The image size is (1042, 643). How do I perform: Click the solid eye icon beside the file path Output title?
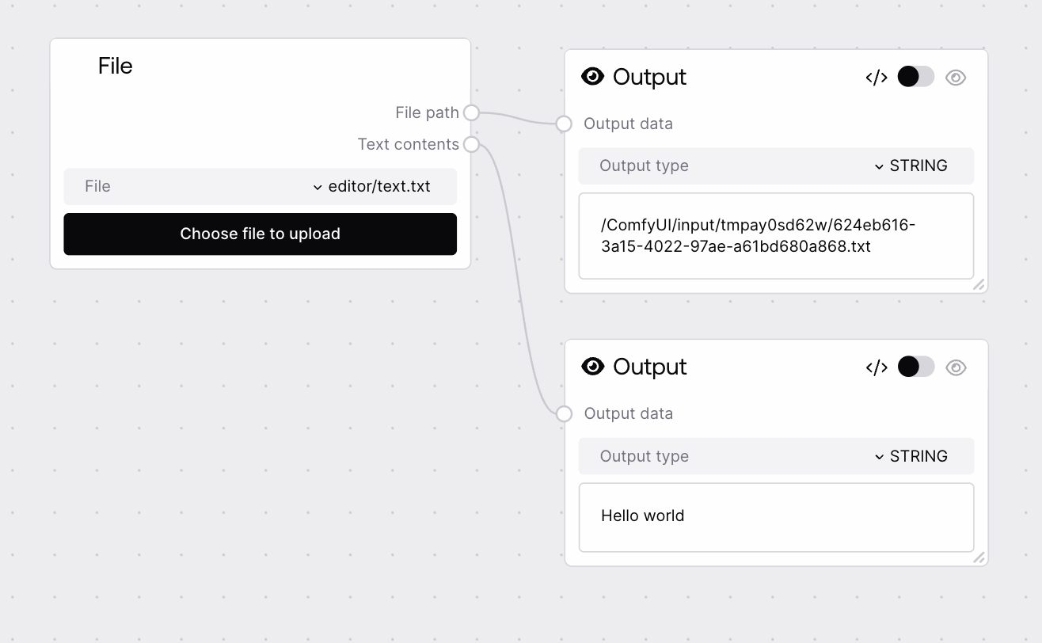pos(592,77)
